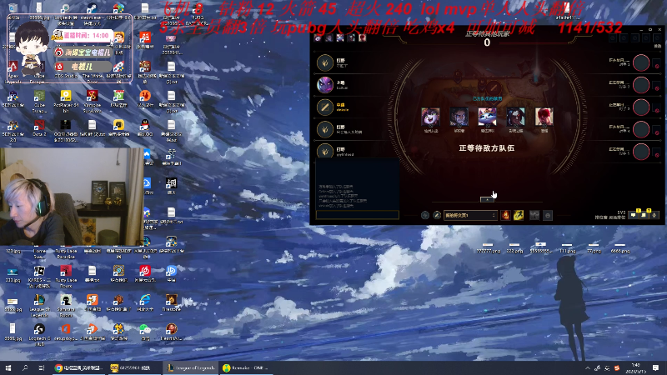Screen dimensions: 667x375
Task: Open the Windows Start menu
Action: point(8,367)
